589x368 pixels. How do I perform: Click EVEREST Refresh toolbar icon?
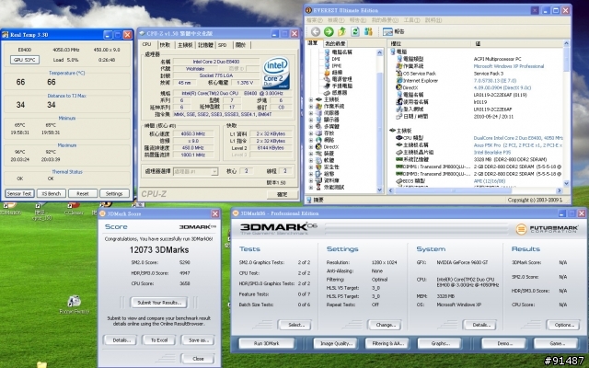(x=355, y=31)
